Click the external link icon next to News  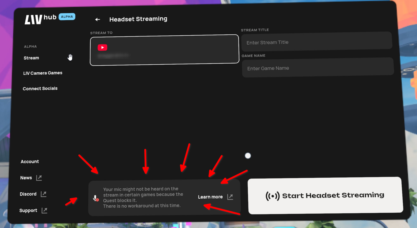39,178
